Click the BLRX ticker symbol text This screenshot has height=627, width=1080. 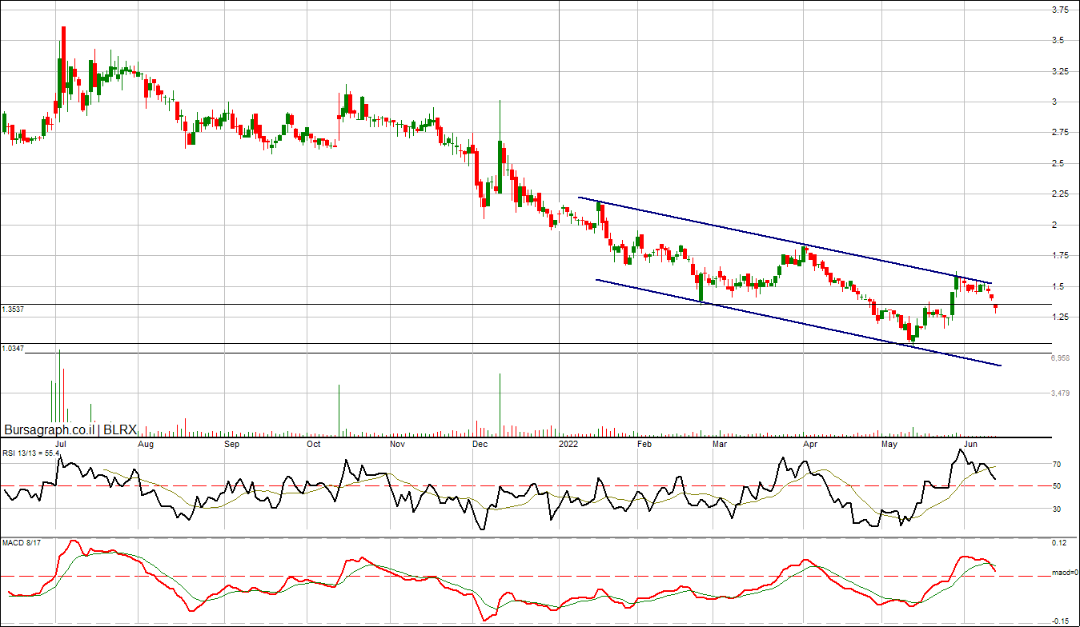coord(120,429)
